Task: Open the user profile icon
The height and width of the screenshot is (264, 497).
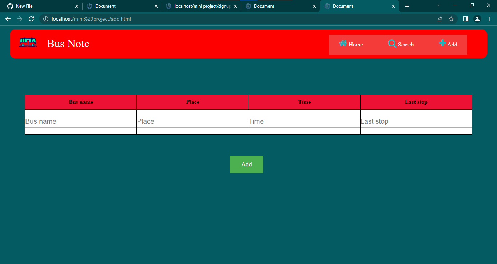Action: click(x=477, y=19)
